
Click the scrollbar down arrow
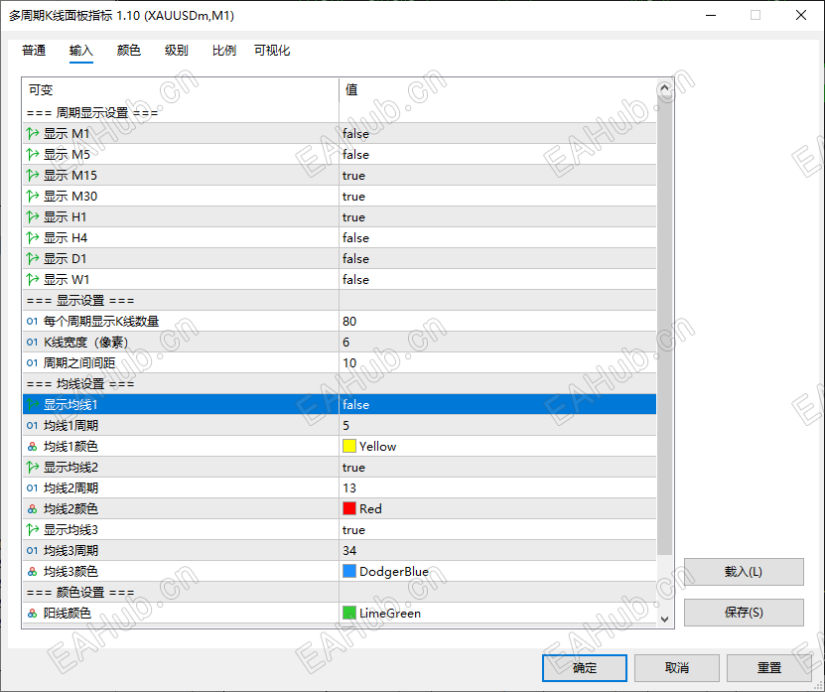pos(664,620)
